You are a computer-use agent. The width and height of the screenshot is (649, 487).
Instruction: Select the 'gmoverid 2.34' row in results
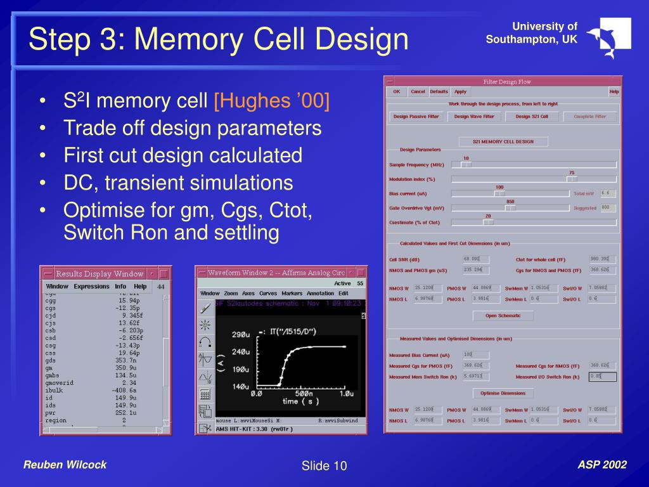tap(91, 382)
